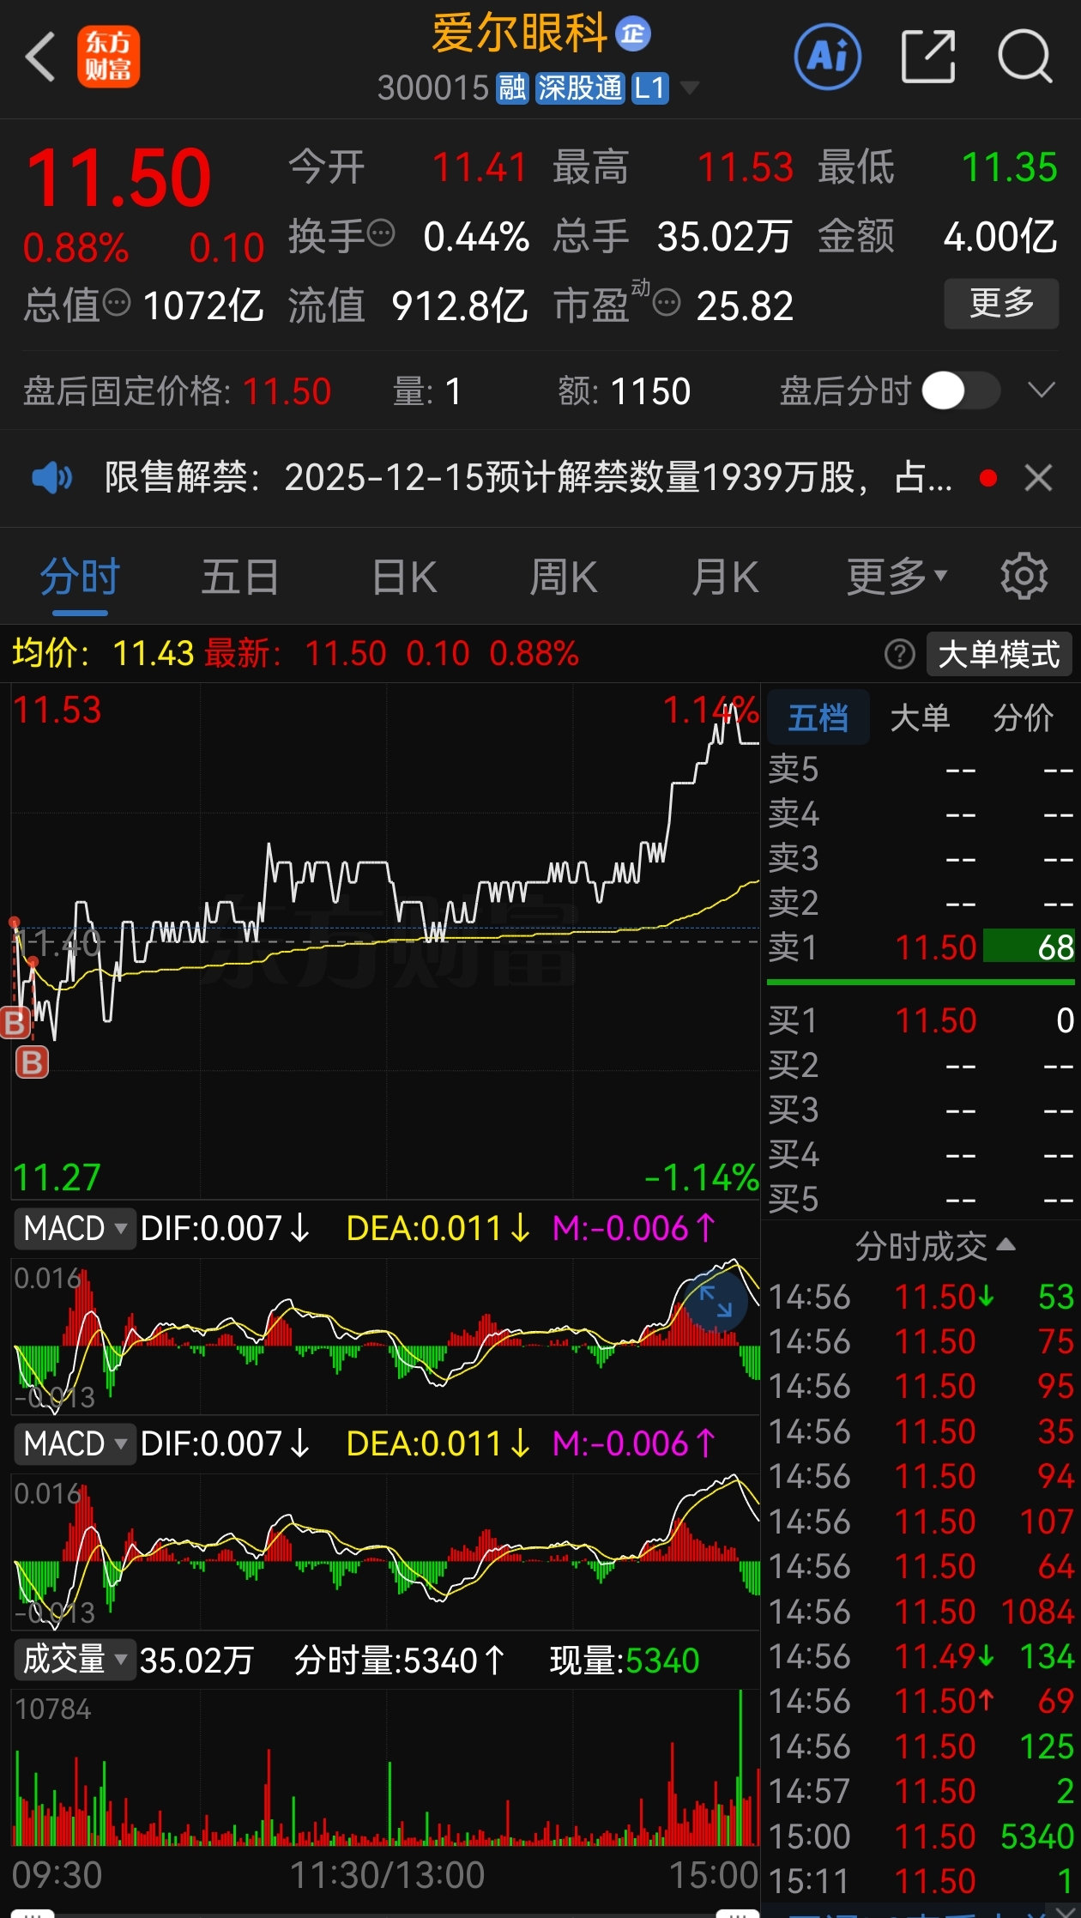1081x1918 pixels.
Task: Open the 东方财富 logo icon
Action: tap(108, 57)
